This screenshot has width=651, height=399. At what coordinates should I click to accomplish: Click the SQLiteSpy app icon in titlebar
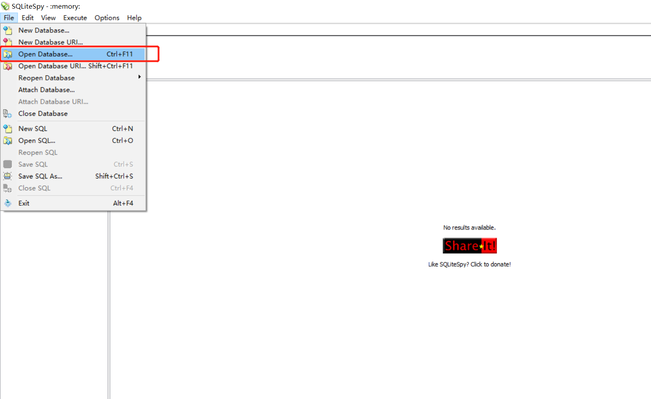pos(5,6)
